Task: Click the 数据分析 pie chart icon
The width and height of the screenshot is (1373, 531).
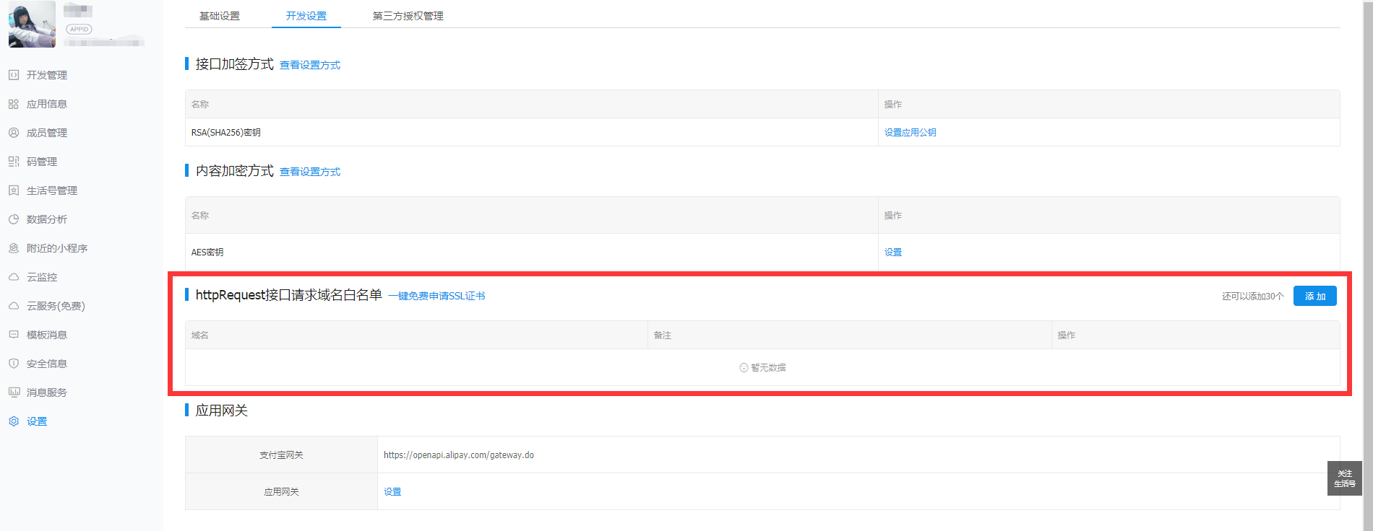Action: pos(14,219)
